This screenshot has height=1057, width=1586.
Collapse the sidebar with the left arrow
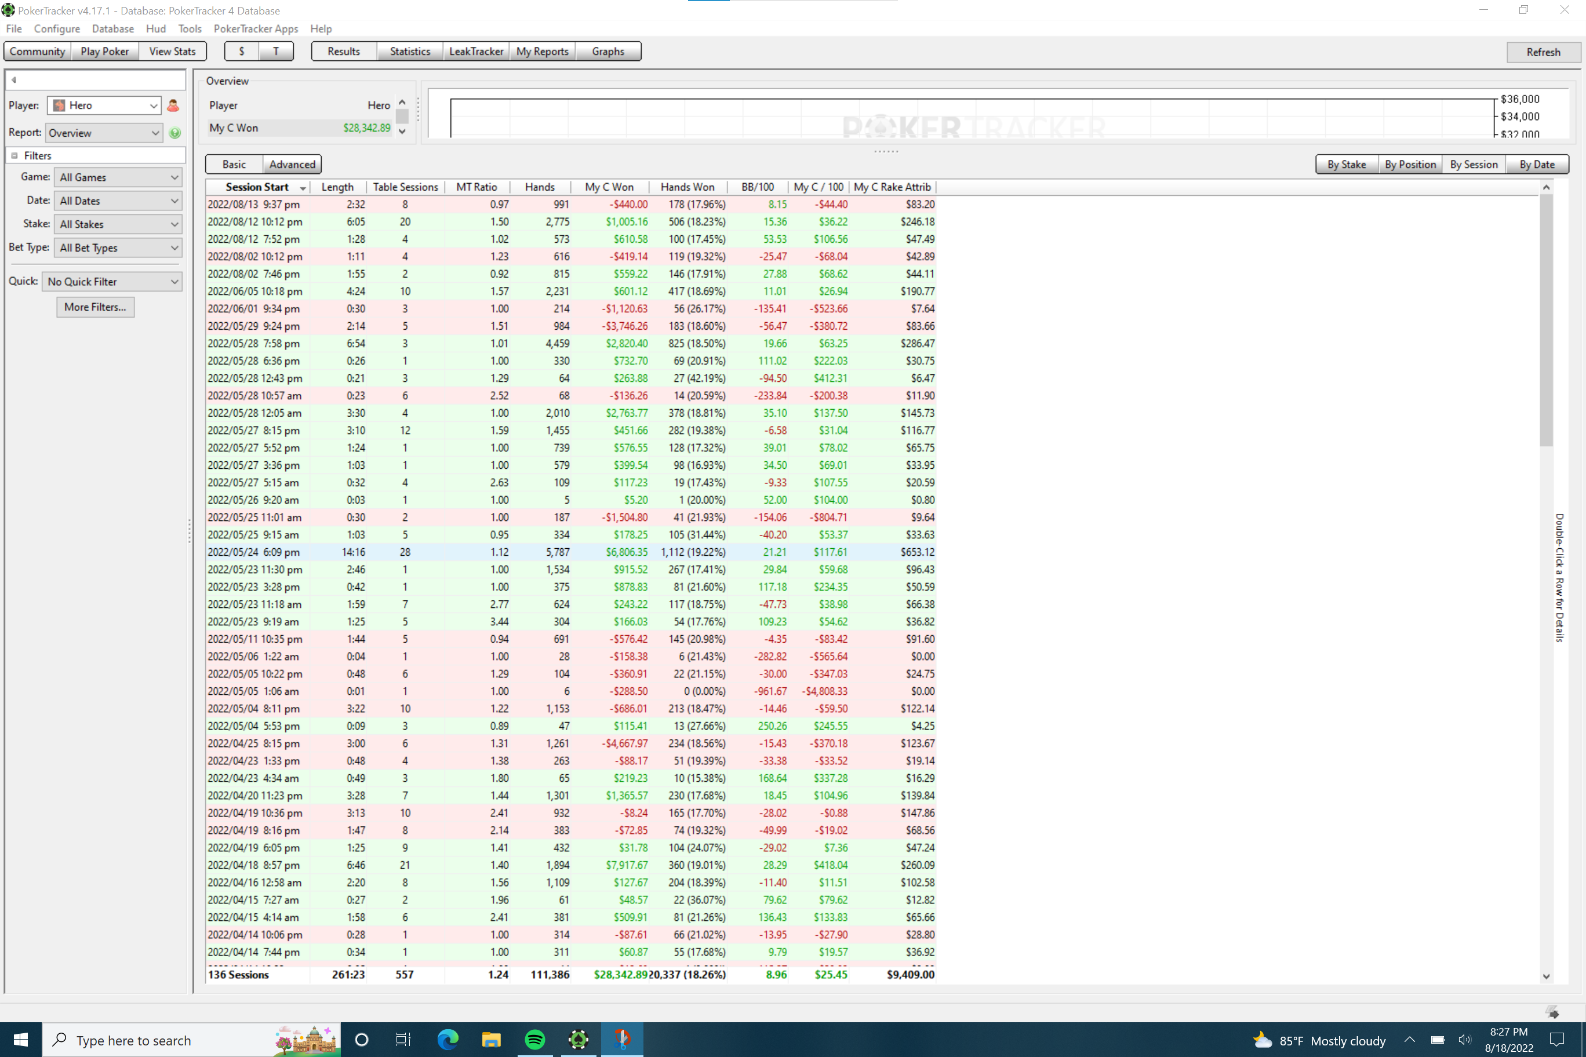[13, 79]
